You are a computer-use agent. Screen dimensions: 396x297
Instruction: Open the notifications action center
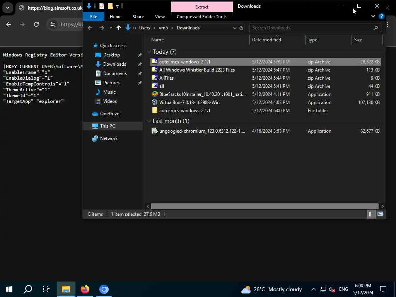[383, 289]
